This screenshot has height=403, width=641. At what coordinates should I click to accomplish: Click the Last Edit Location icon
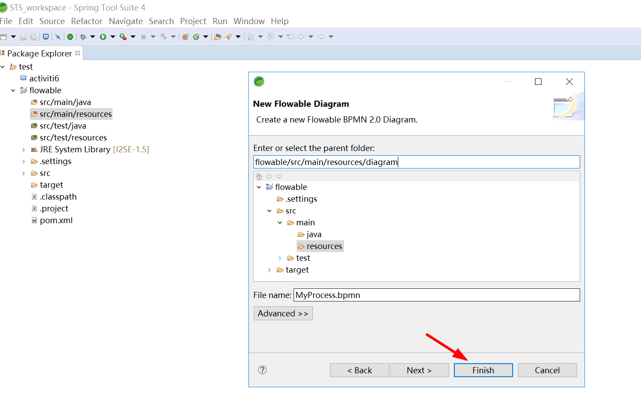290,37
